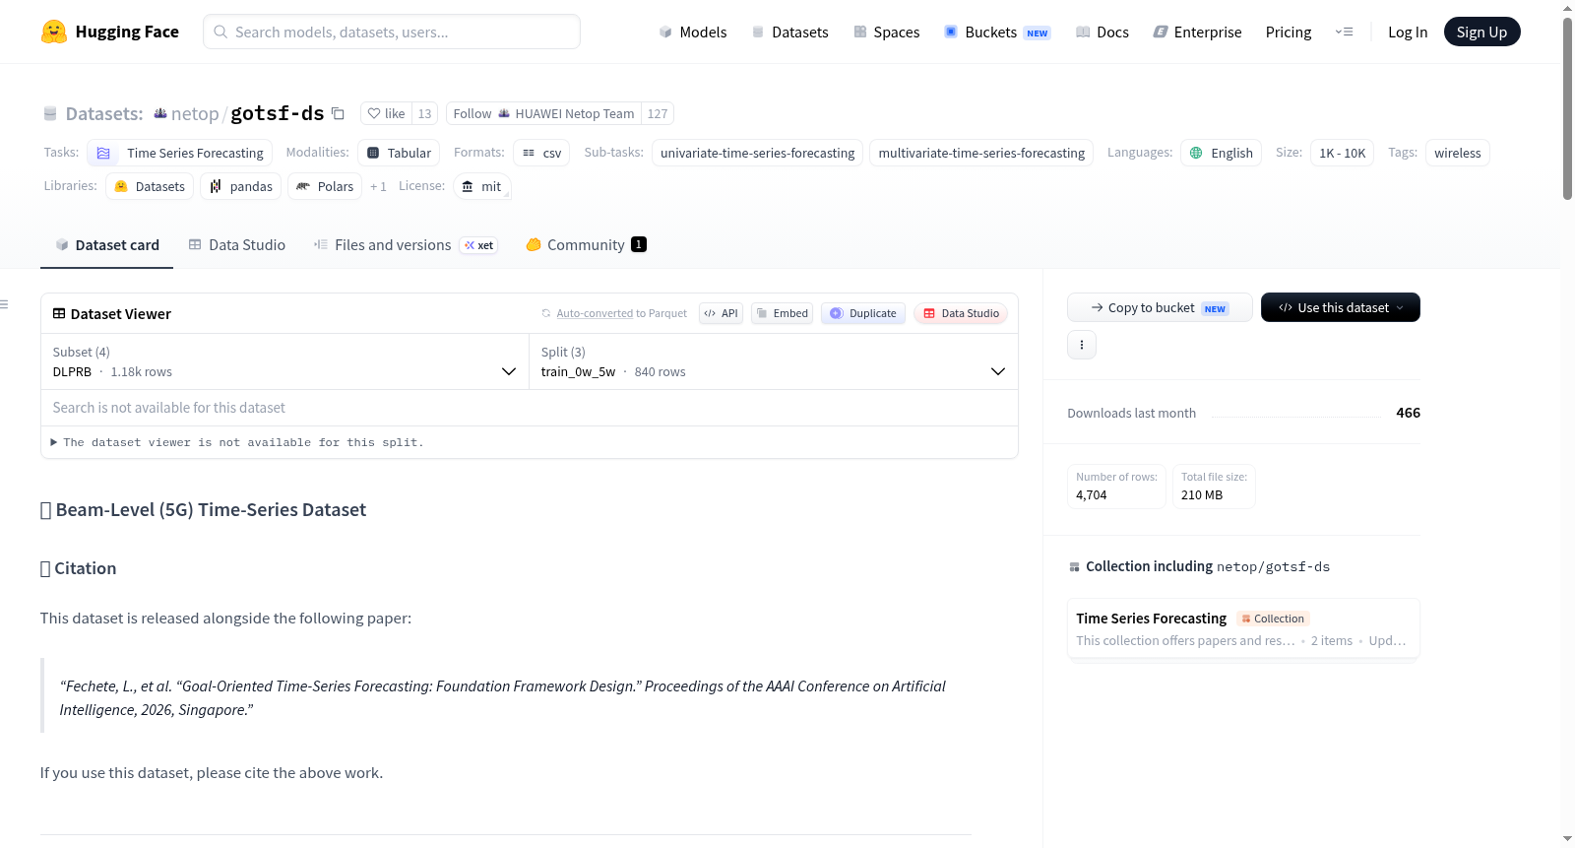Select the Tabular modality tag
1575x848 pixels.
click(x=400, y=153)
